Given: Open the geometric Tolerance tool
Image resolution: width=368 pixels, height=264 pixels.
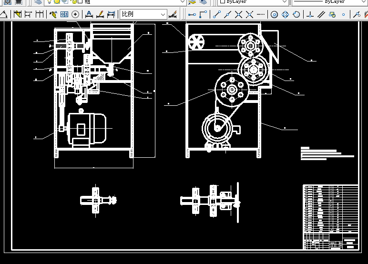Looking at the screenshot, I should [64, 14].
